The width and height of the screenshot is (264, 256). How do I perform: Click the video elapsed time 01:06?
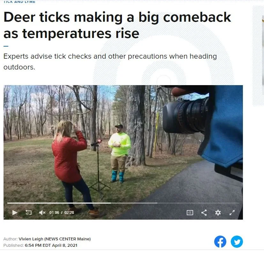point(54,213)
